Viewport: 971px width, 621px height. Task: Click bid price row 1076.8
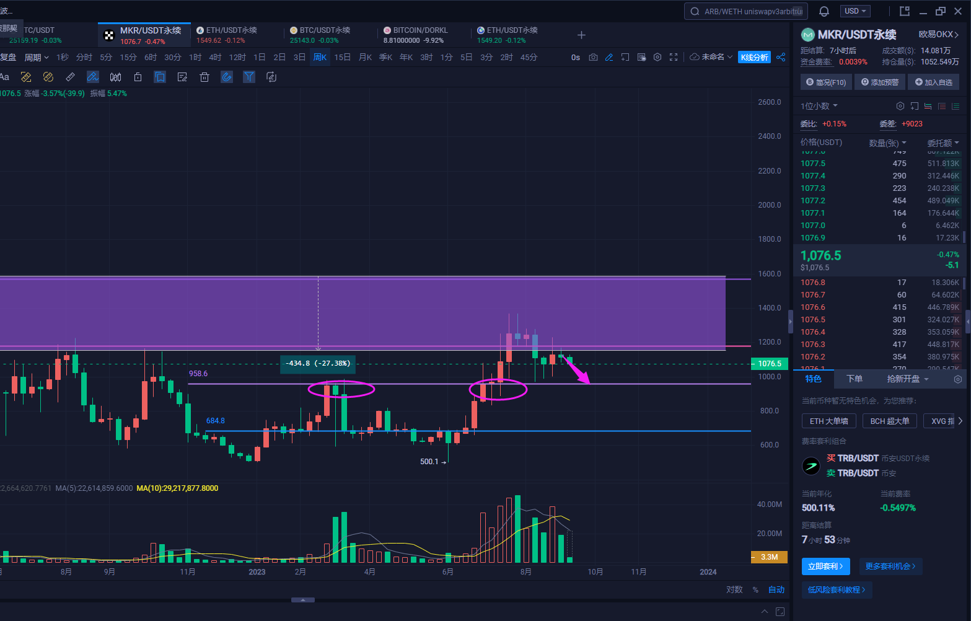pos(880,282)
